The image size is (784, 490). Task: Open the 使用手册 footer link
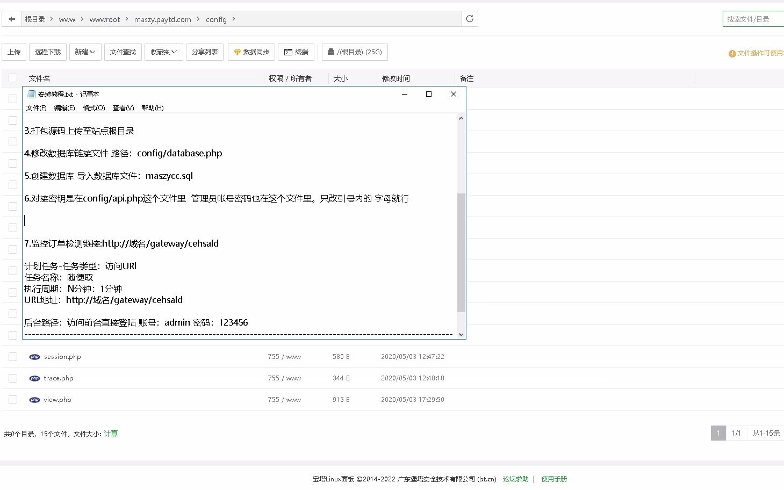[x=554, y=479]
